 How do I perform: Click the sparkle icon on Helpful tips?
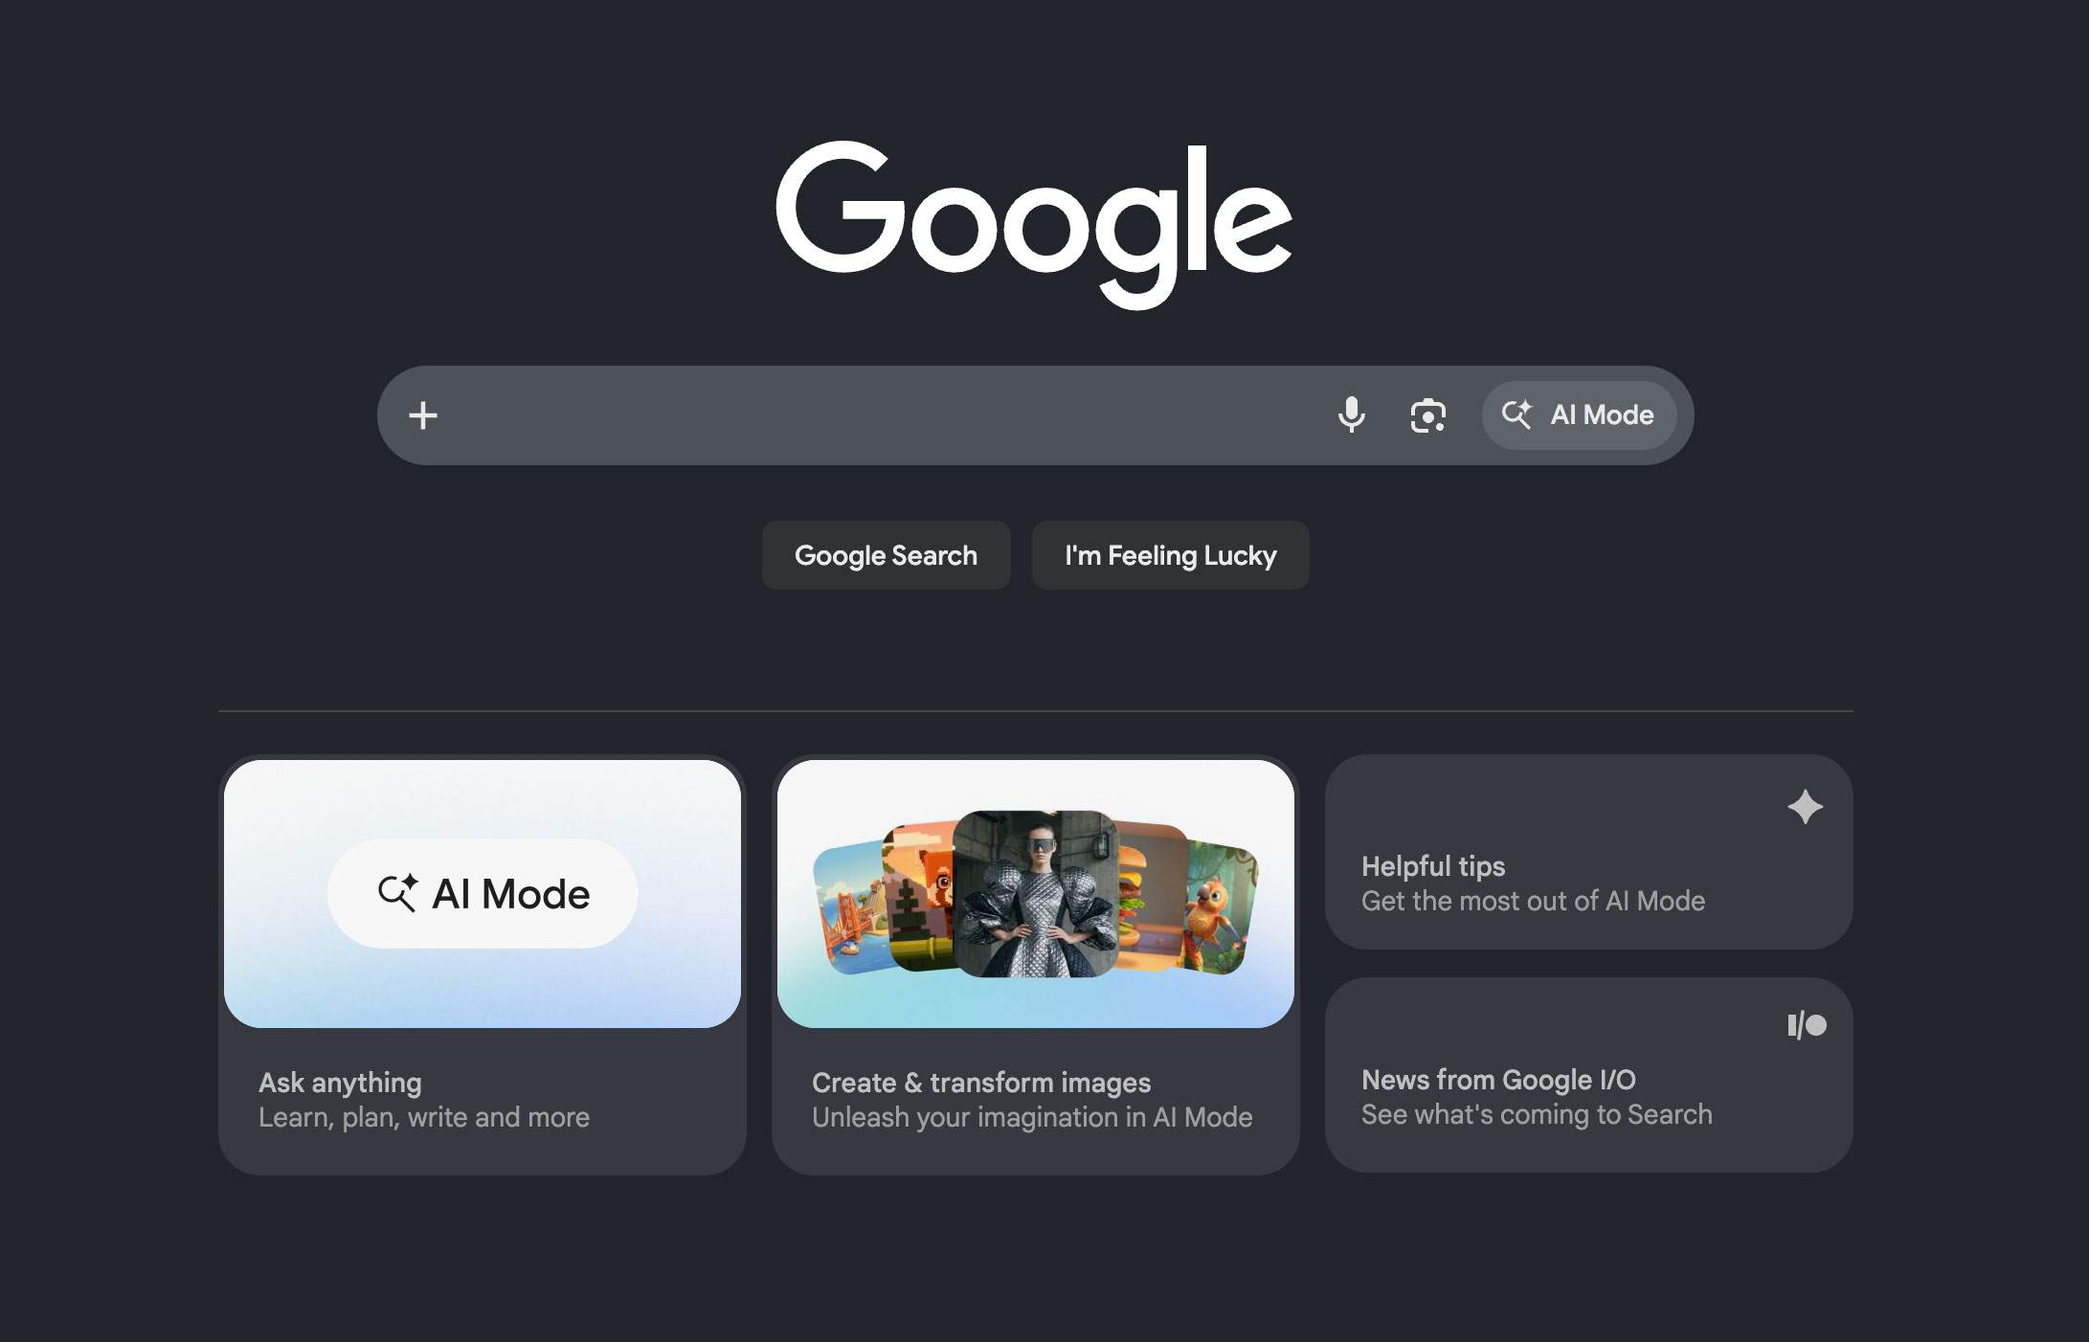coord(1805,807)
